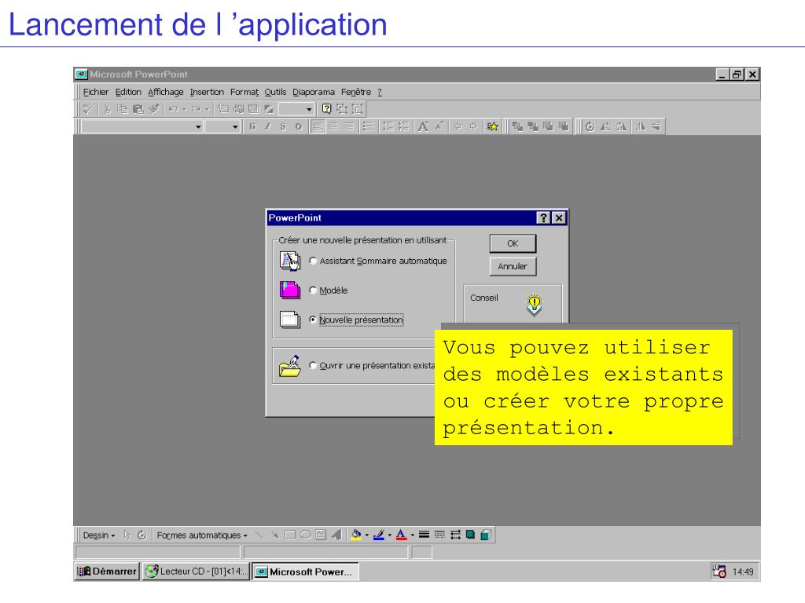Switch to Lecteur CD taskbar button

[x=196, y=572]
